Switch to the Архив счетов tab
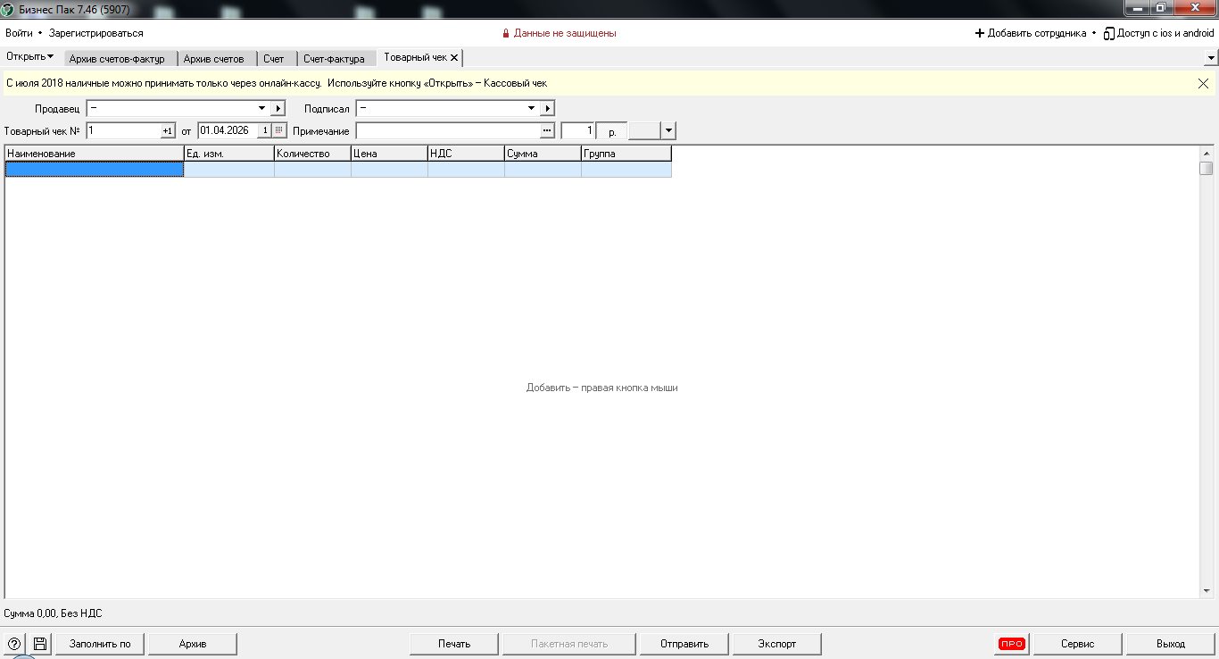The width and height of the screenshot is (1219, 659). coord(213,59)
